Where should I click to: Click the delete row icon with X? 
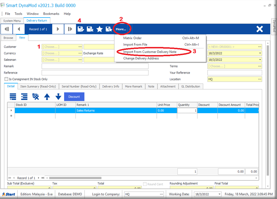(36, 97)
